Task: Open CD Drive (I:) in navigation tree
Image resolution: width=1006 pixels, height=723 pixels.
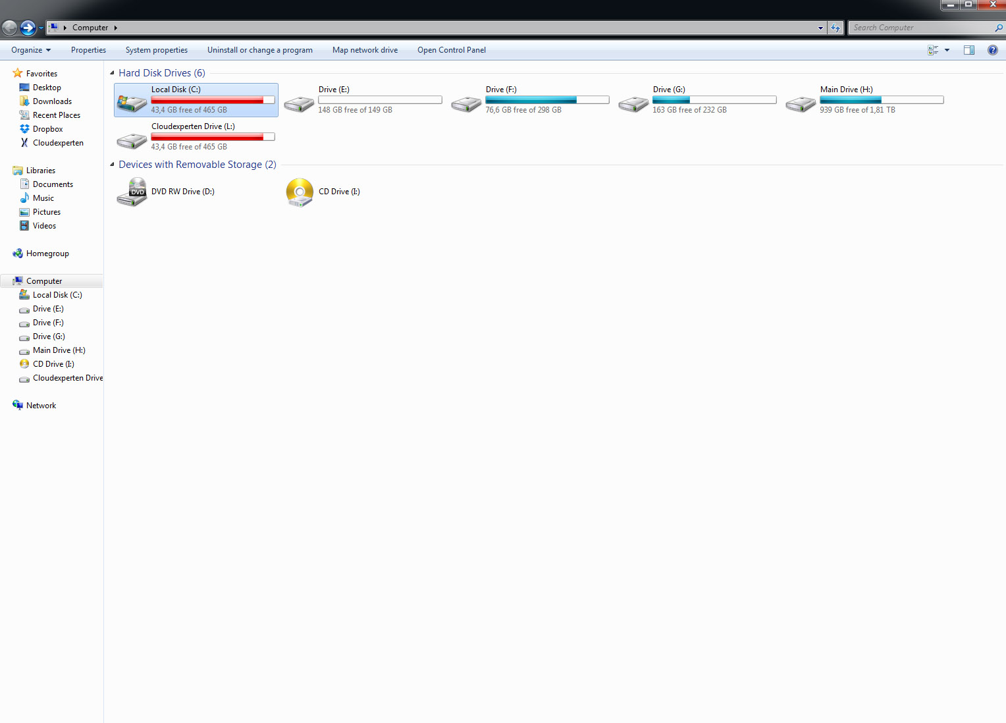Action: pos(53,364)
